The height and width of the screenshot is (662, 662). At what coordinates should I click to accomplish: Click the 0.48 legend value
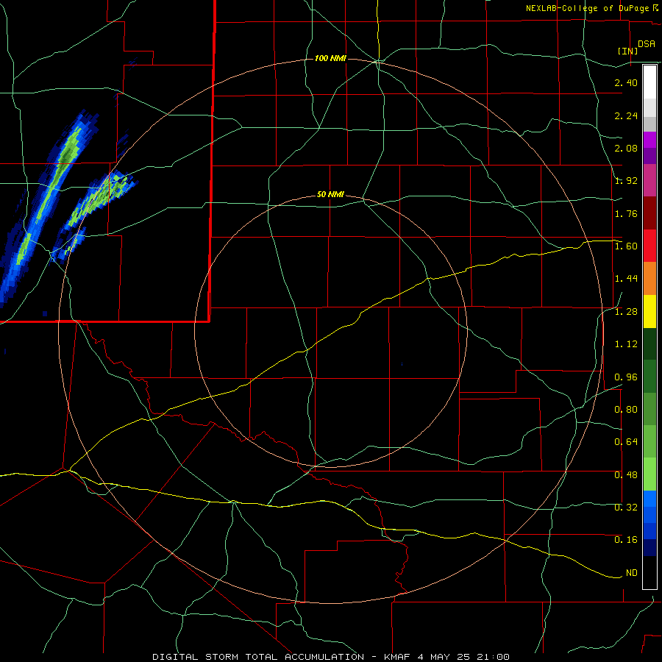(x=626, y=475)
